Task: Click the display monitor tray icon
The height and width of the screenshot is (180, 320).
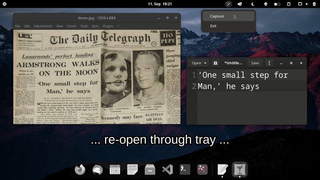Action: [300, 4]
